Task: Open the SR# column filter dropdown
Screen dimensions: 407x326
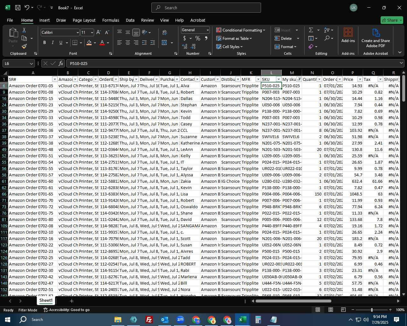Action: point(55,79)
